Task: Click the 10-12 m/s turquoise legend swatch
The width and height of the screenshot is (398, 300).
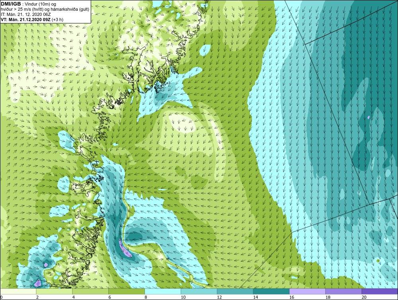Action: click(x=199, y=291)
